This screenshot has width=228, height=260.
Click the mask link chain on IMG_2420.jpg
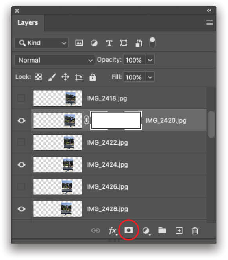[87, 120]
